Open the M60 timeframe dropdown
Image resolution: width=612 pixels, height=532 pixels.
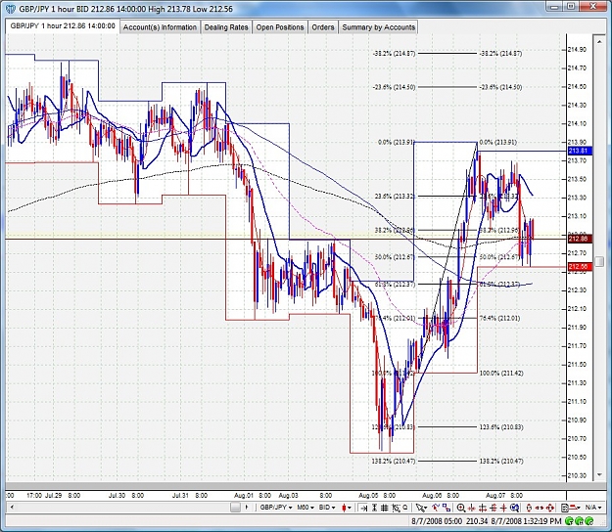(306, 508)
